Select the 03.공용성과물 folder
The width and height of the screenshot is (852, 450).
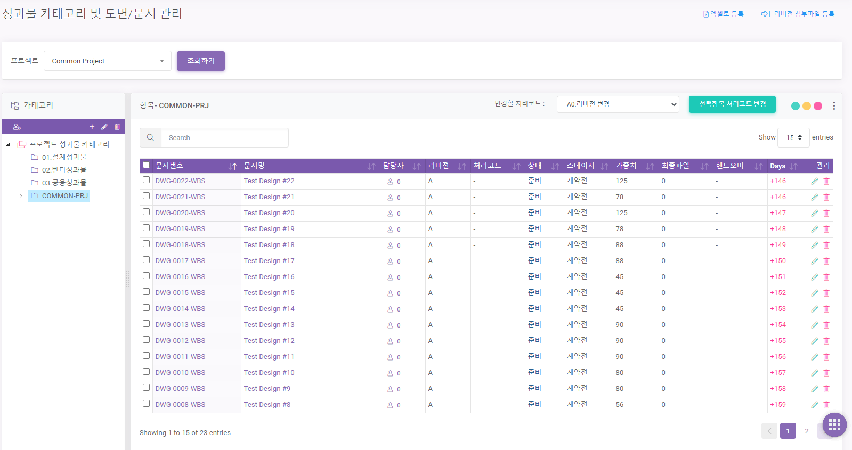(59, 183)
